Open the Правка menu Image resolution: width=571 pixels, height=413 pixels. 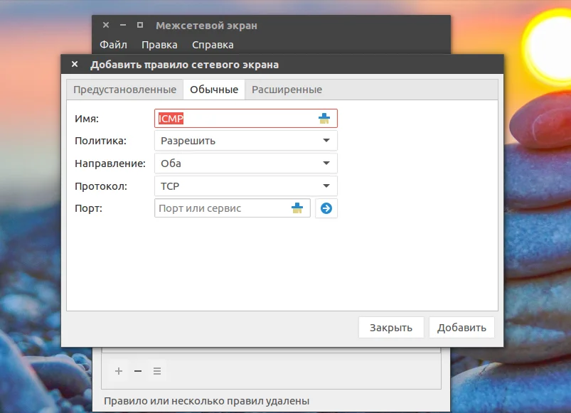159,45
